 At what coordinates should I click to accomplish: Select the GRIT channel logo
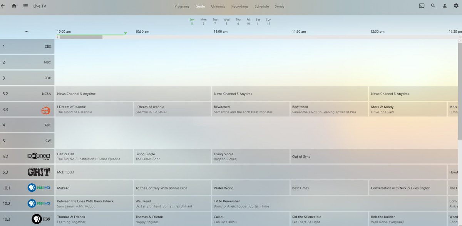38,172
